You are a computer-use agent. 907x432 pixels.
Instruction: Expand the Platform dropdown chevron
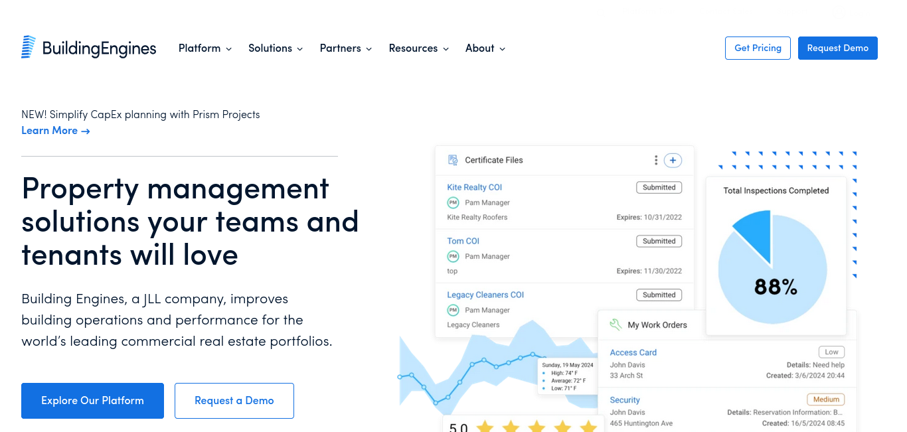(228, 49)
